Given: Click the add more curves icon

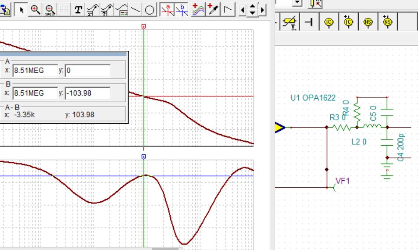Looking at the screenshot, I should point(198,10).
